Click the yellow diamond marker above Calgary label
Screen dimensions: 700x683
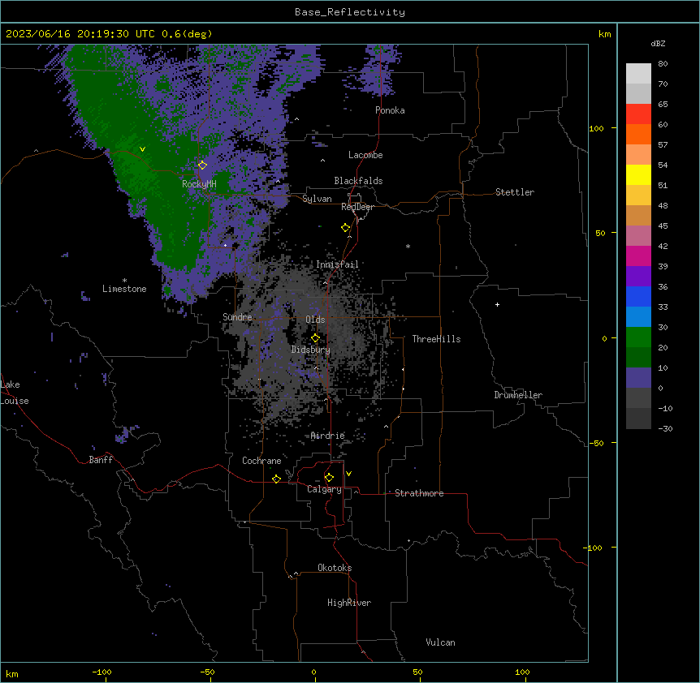pyautogui.click(x=329, y=478)
